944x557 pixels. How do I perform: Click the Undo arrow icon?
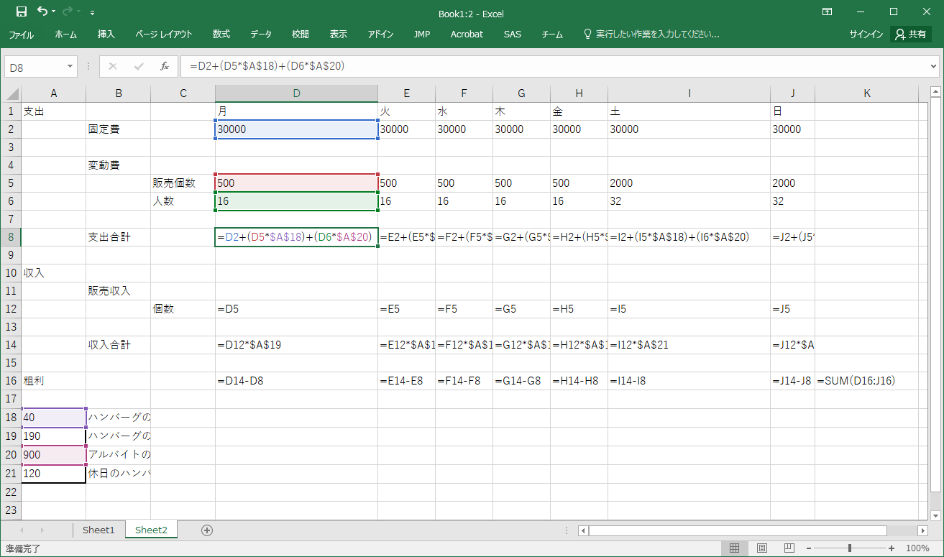point(42,12)
